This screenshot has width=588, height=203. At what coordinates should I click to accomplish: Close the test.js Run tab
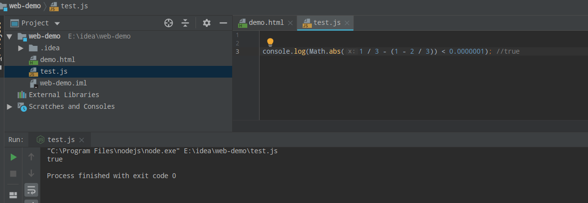click(x=82, y=140)
